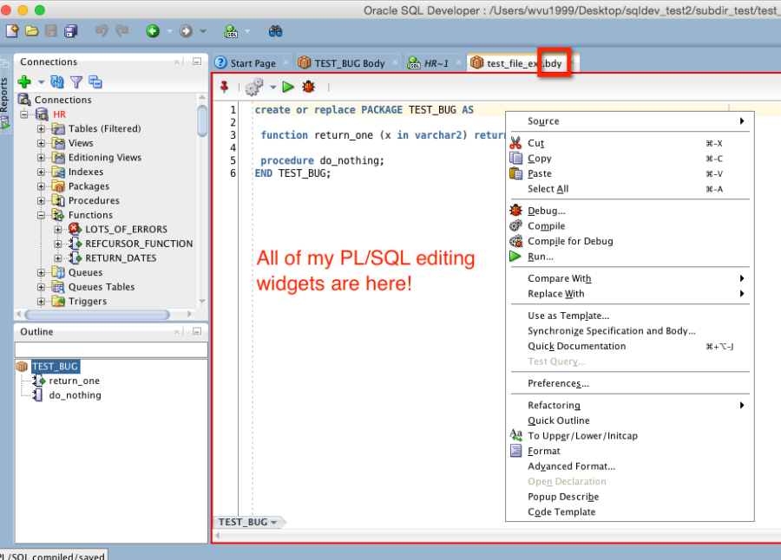
Task: Click the gray Forward navigation arrow
Action: (186, 31)
